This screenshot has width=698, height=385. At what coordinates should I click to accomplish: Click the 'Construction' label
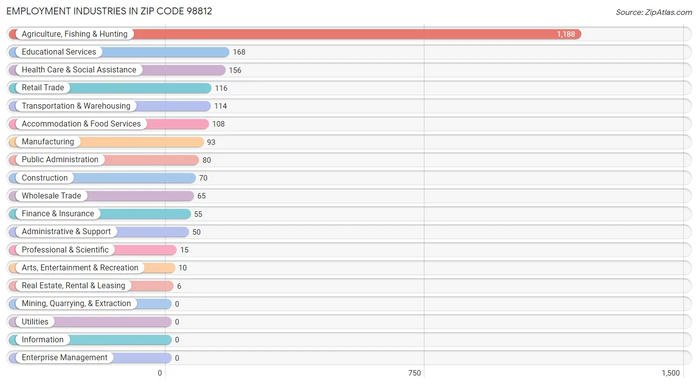point(45,178)
